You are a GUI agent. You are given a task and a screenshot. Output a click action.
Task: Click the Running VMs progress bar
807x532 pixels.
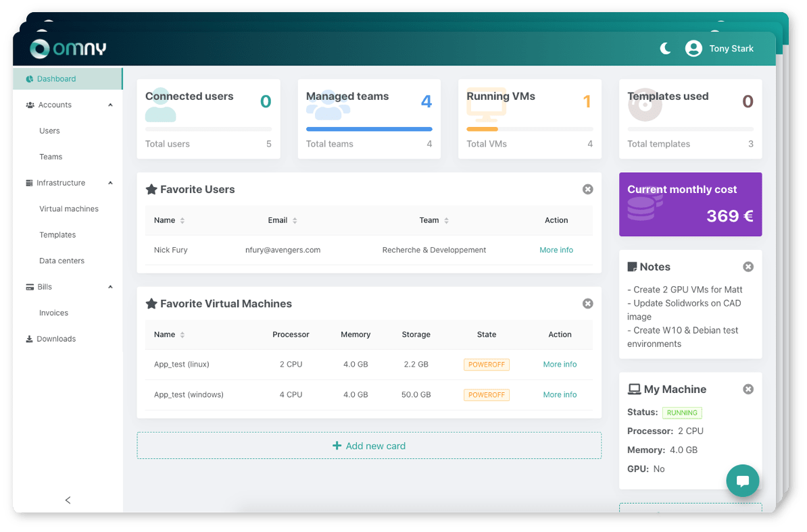530,129
